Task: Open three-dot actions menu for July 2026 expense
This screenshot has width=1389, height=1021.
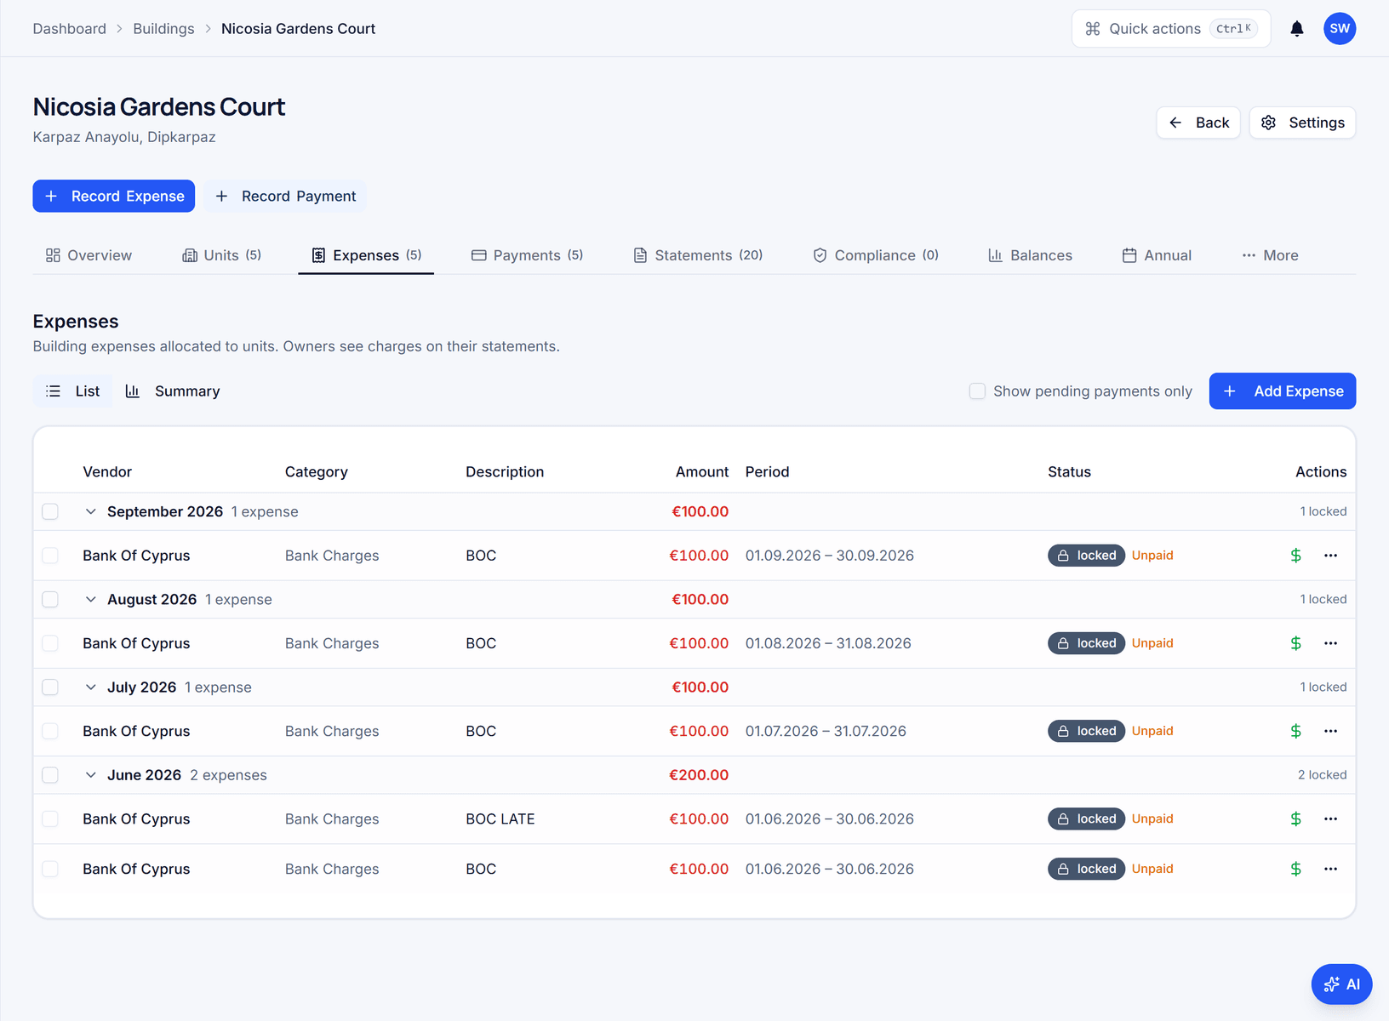Action: tap(1330, 731)
